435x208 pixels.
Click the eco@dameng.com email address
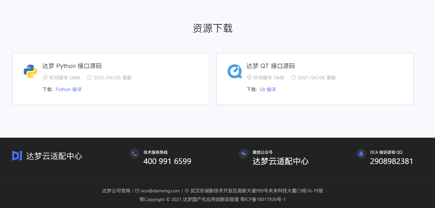point(161,191)
